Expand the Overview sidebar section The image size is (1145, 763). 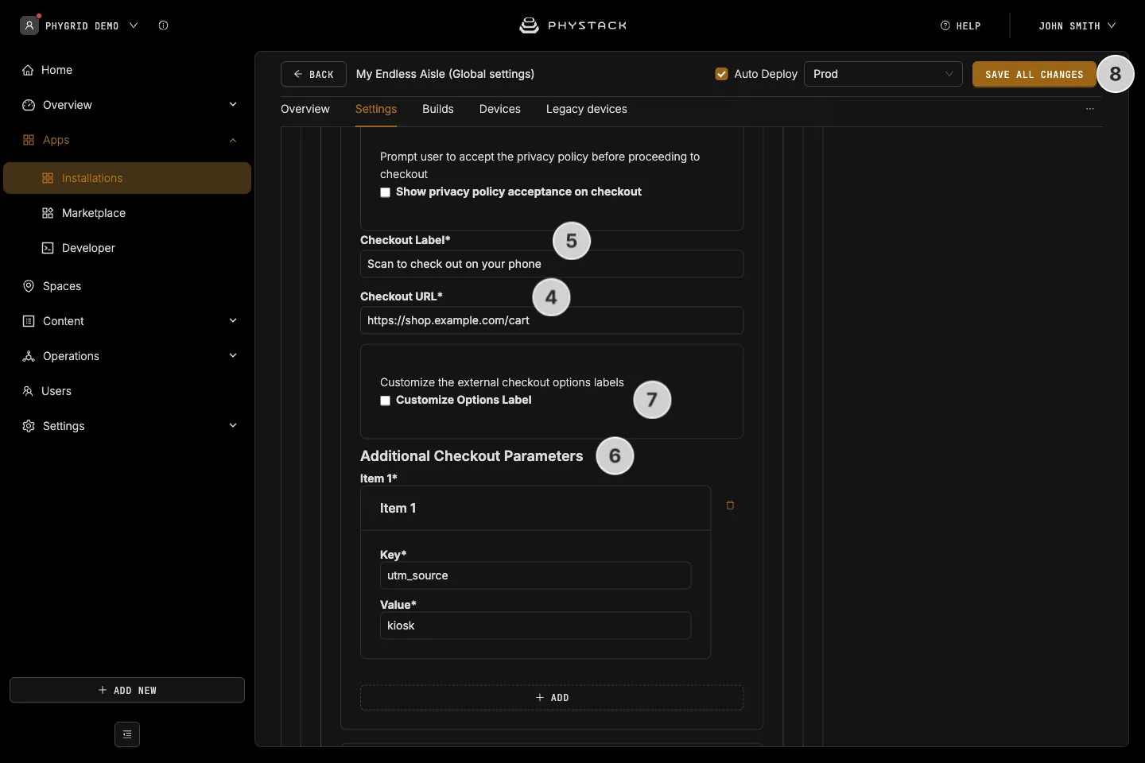233,105
